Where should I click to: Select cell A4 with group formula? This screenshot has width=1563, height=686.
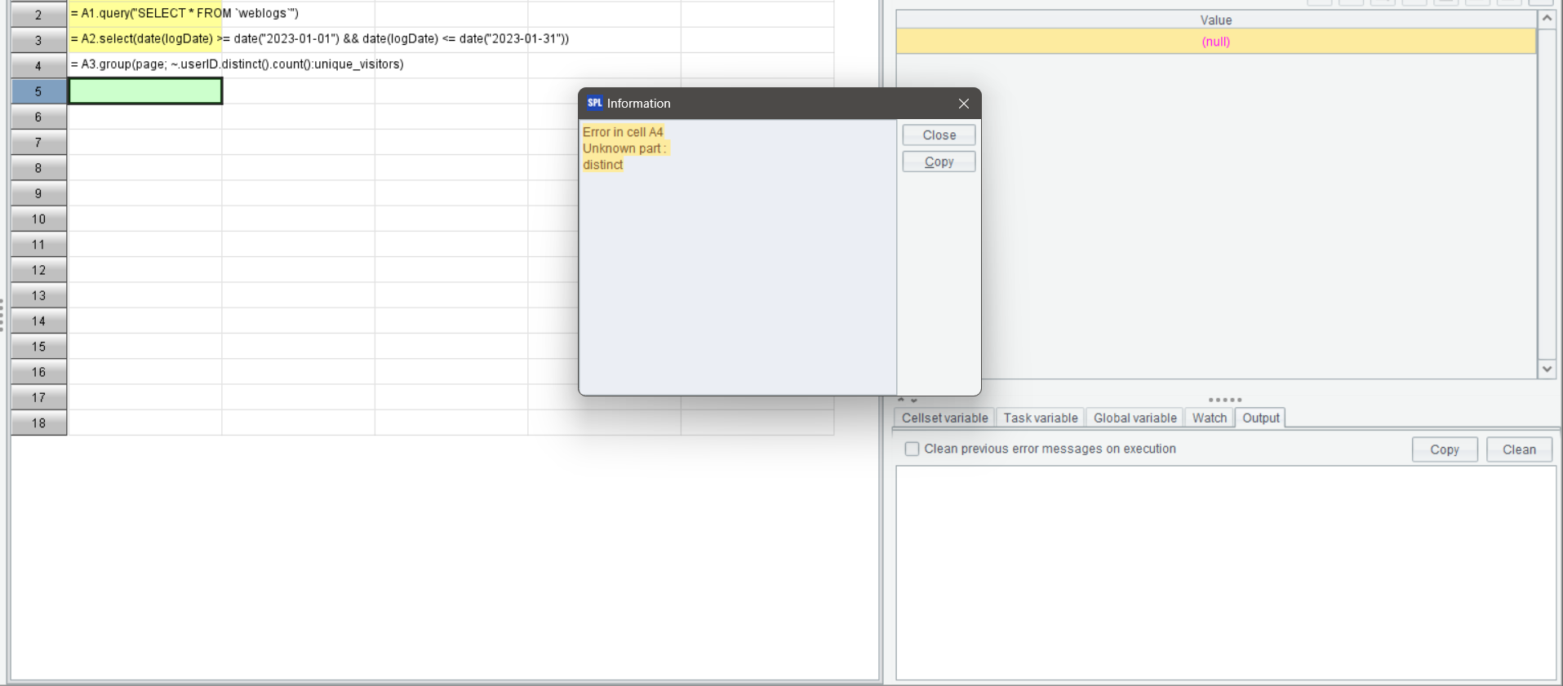click(145, 64)
